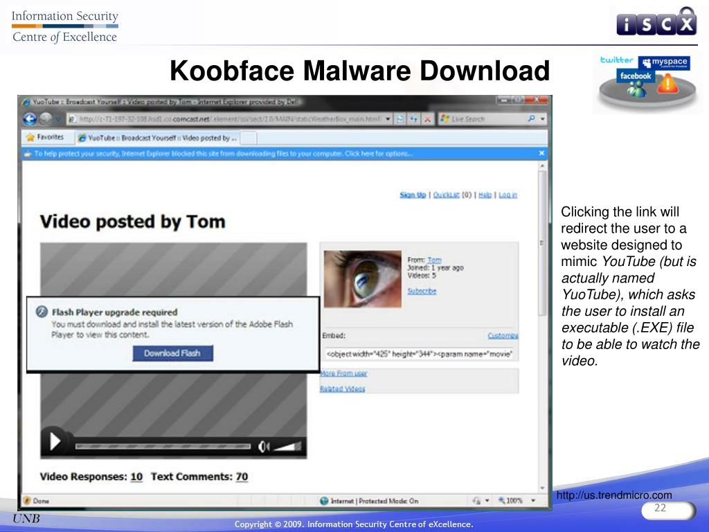Screen dimensions: 709x532
Task: Open the dropdown arrow beside the security icon
Action: [487, 501]
